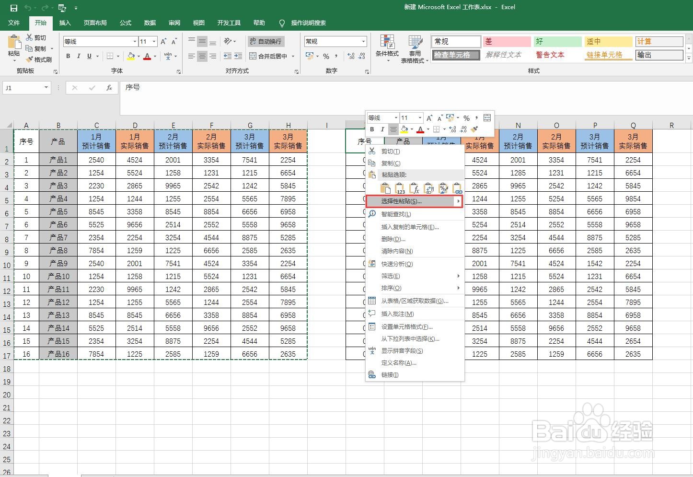Click mini toolbar merge and center icon
Image resolution: width=693 pixels, height=477 pixels.
click(x=487, y=118)
